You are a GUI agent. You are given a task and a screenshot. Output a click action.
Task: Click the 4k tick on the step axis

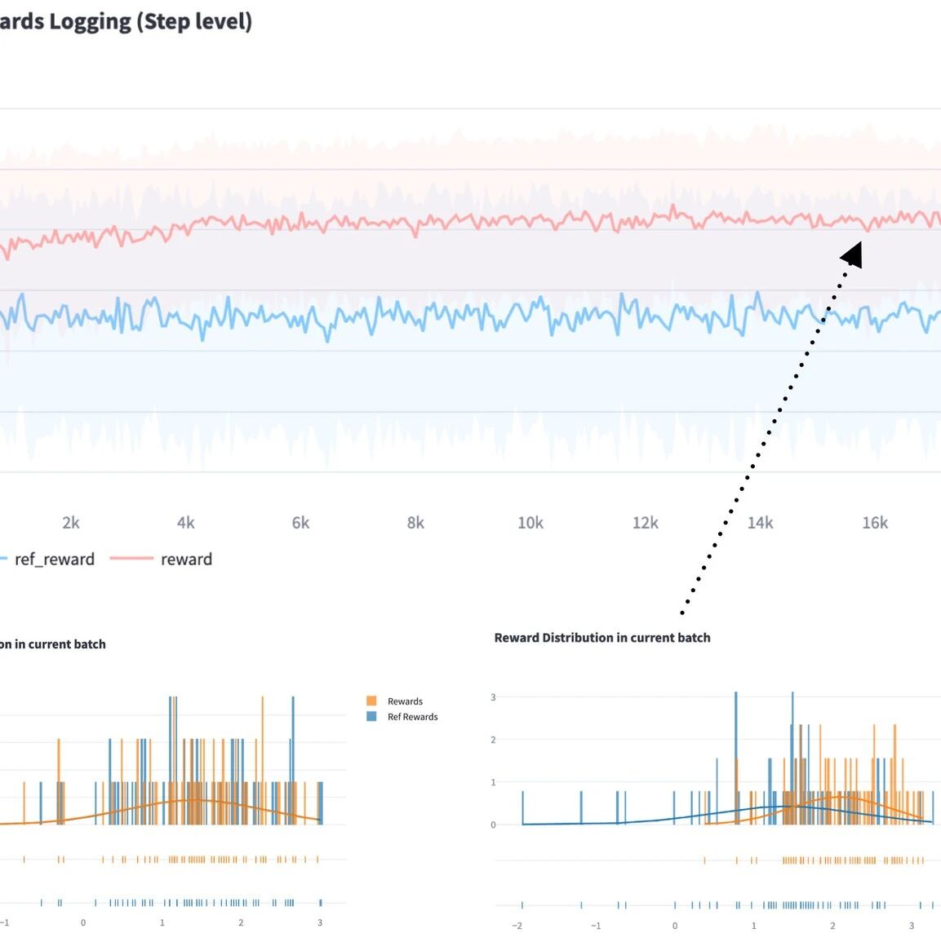[x=186, y=523]
